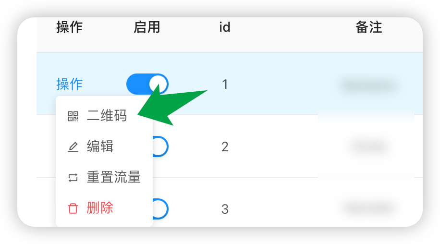Click the 启用 column header
Viewport: 440px width, 244px height.
click(147, 27)
